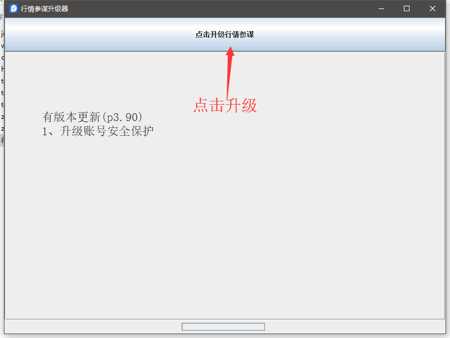Select the background list item starting with h

(2, 69)
